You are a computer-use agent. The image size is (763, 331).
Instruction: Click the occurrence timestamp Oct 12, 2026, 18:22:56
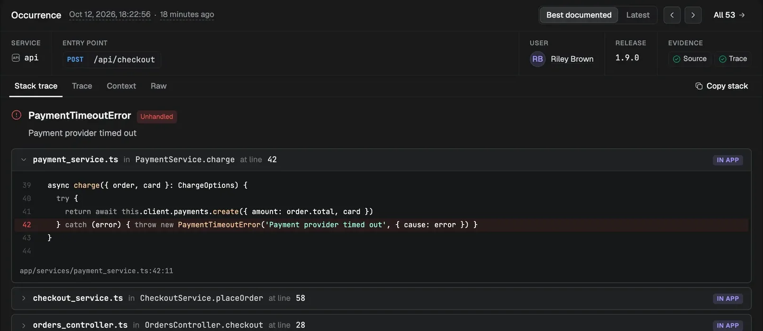(x=110, y=15)
